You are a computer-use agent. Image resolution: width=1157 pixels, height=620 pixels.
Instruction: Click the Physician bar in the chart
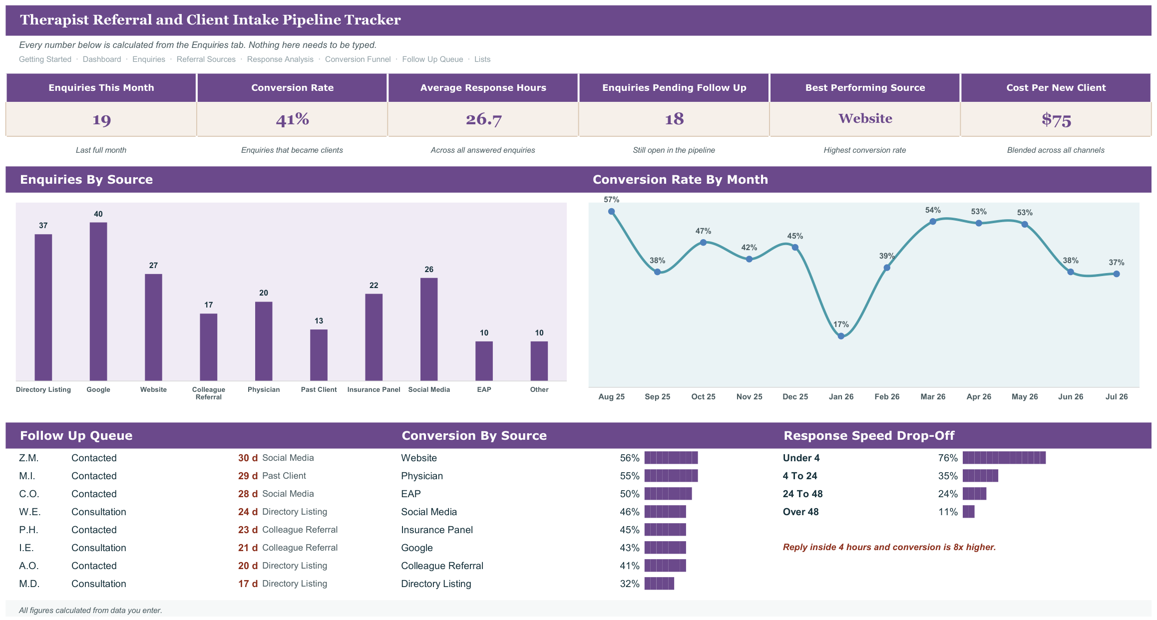click(264, 341)
